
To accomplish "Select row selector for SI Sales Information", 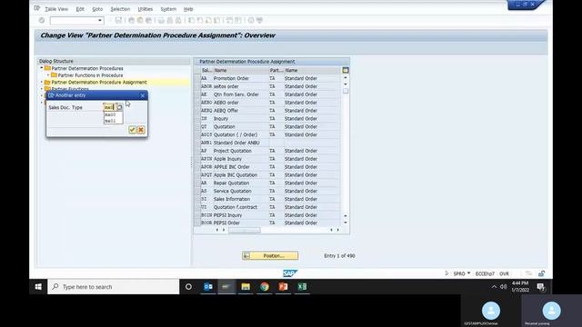I will click(x=197, y=199).
